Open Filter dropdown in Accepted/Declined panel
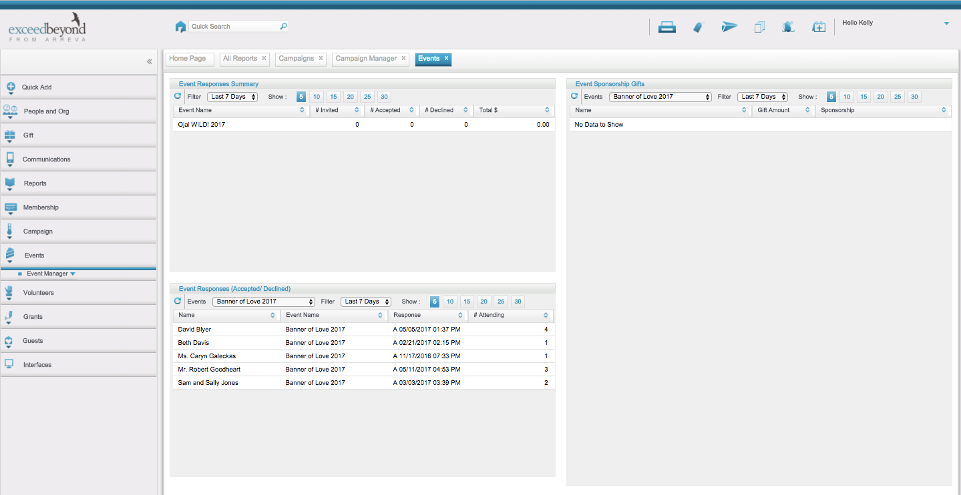 point(366,302)
